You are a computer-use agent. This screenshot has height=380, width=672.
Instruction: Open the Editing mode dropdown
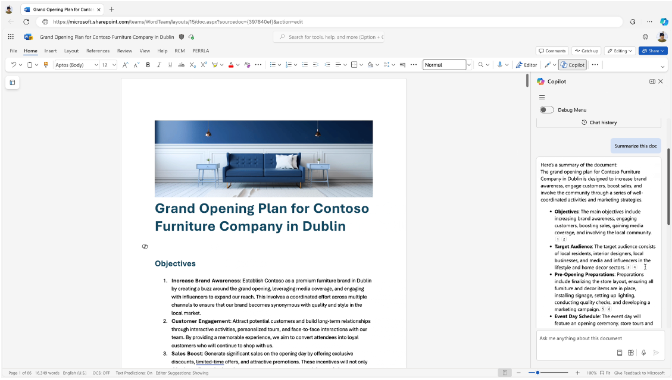point(619,51)
